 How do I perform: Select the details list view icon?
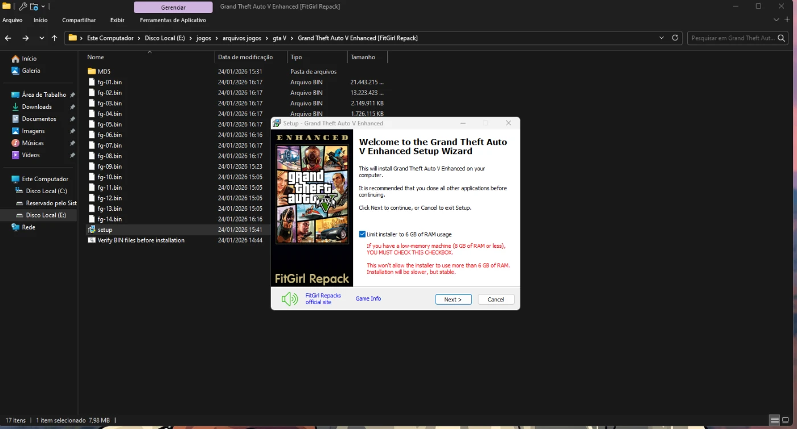[774, 420]
